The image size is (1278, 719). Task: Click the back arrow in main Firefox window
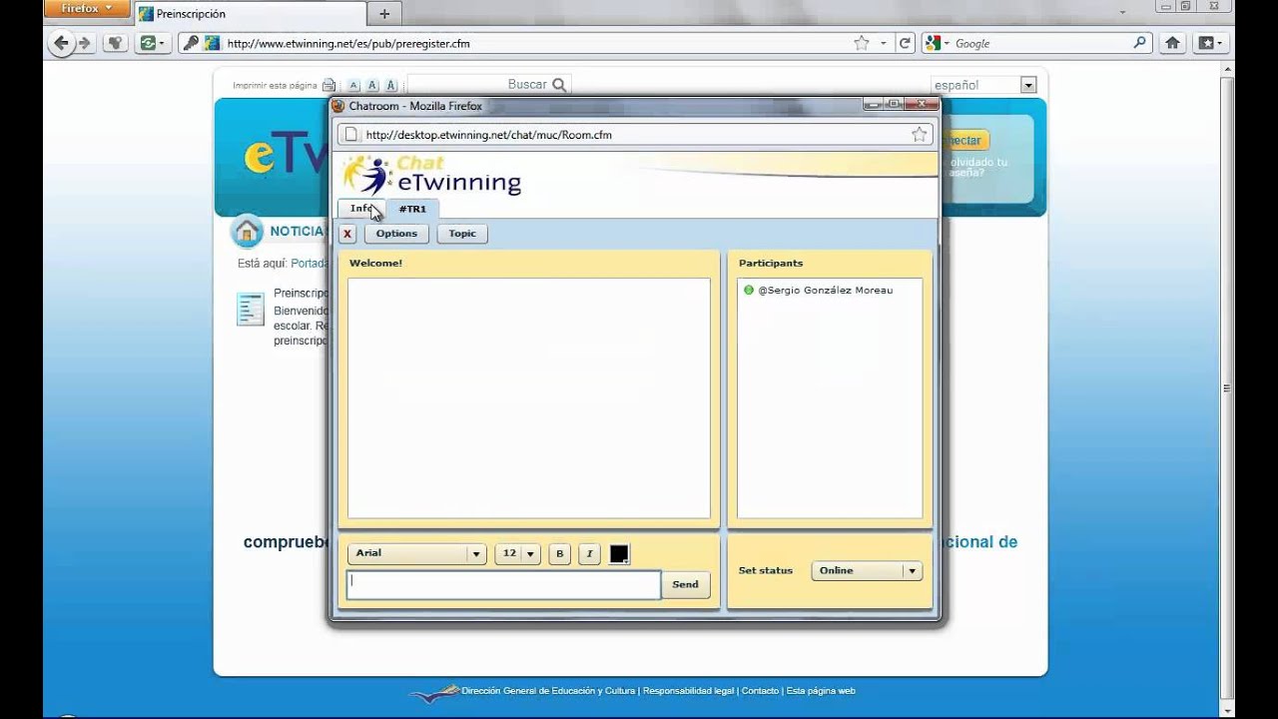click(x=61, y=43)
